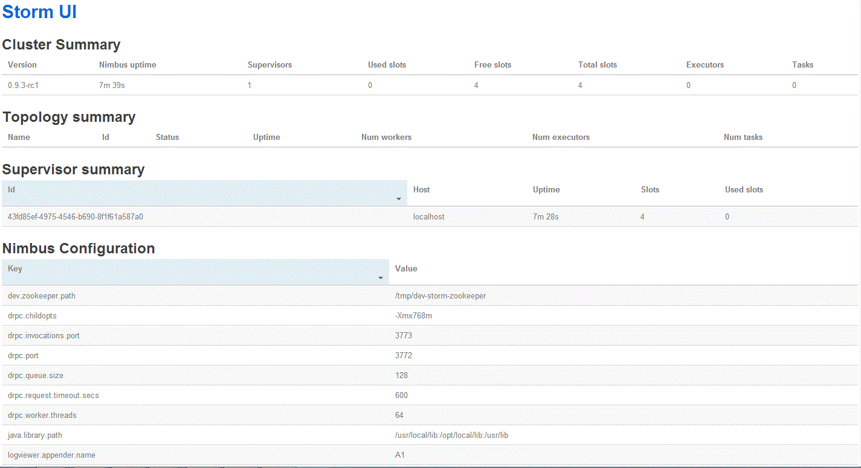Click the drpc.port key
The height and width of the screenshot is (468, 861).
click(23, 355)
